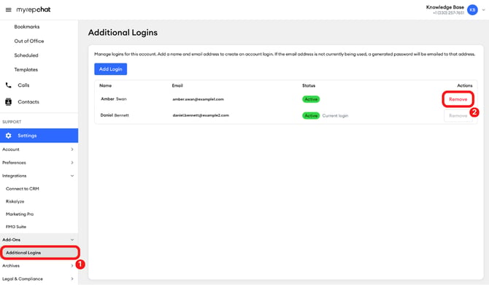
Task: Click the Legal & Compliance label
Action: coord(23,278)
